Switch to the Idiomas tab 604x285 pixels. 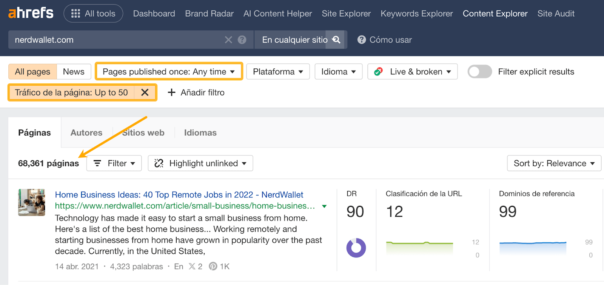200,132
